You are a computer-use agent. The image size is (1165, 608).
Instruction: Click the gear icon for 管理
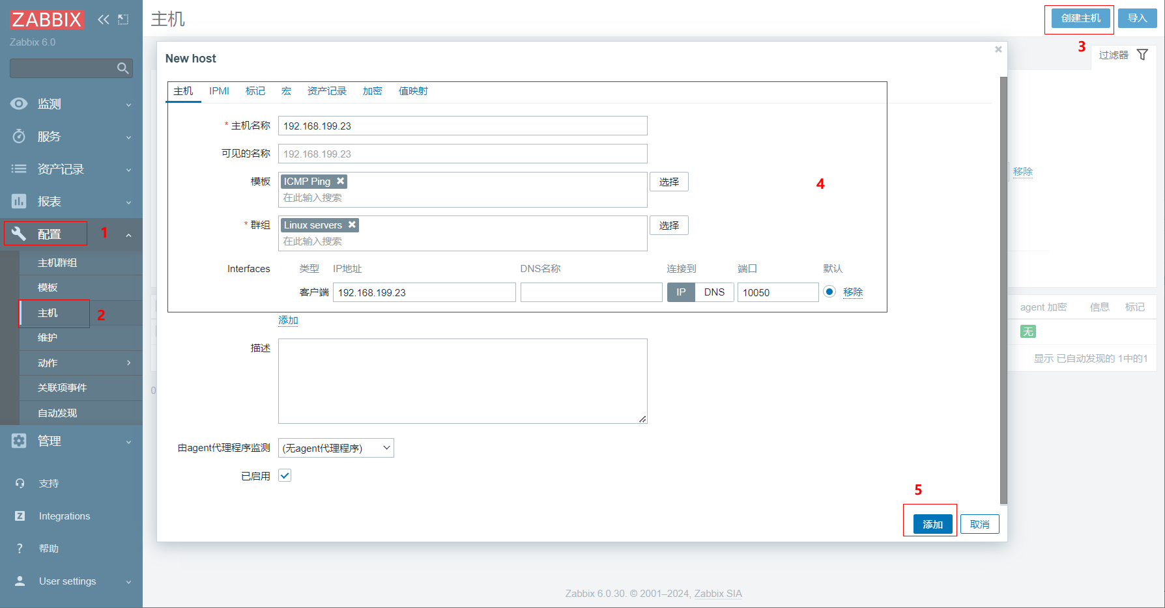(19, 441)
